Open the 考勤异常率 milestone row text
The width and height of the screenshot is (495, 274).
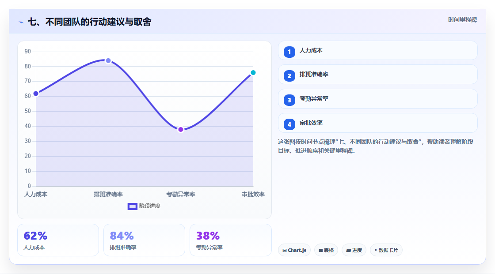pos(314,99)
